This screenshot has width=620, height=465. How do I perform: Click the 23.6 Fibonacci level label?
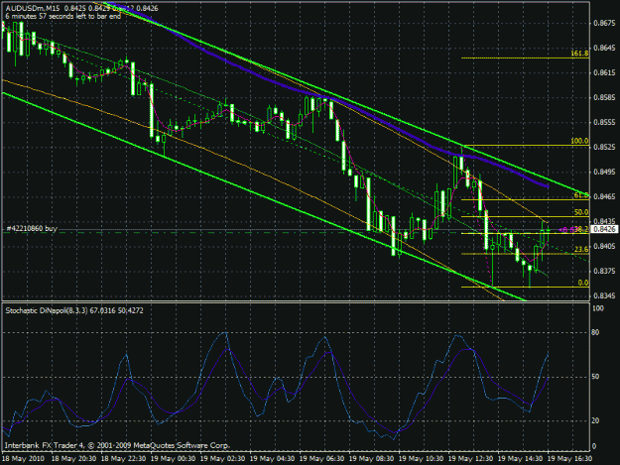[x=581, y=249]
